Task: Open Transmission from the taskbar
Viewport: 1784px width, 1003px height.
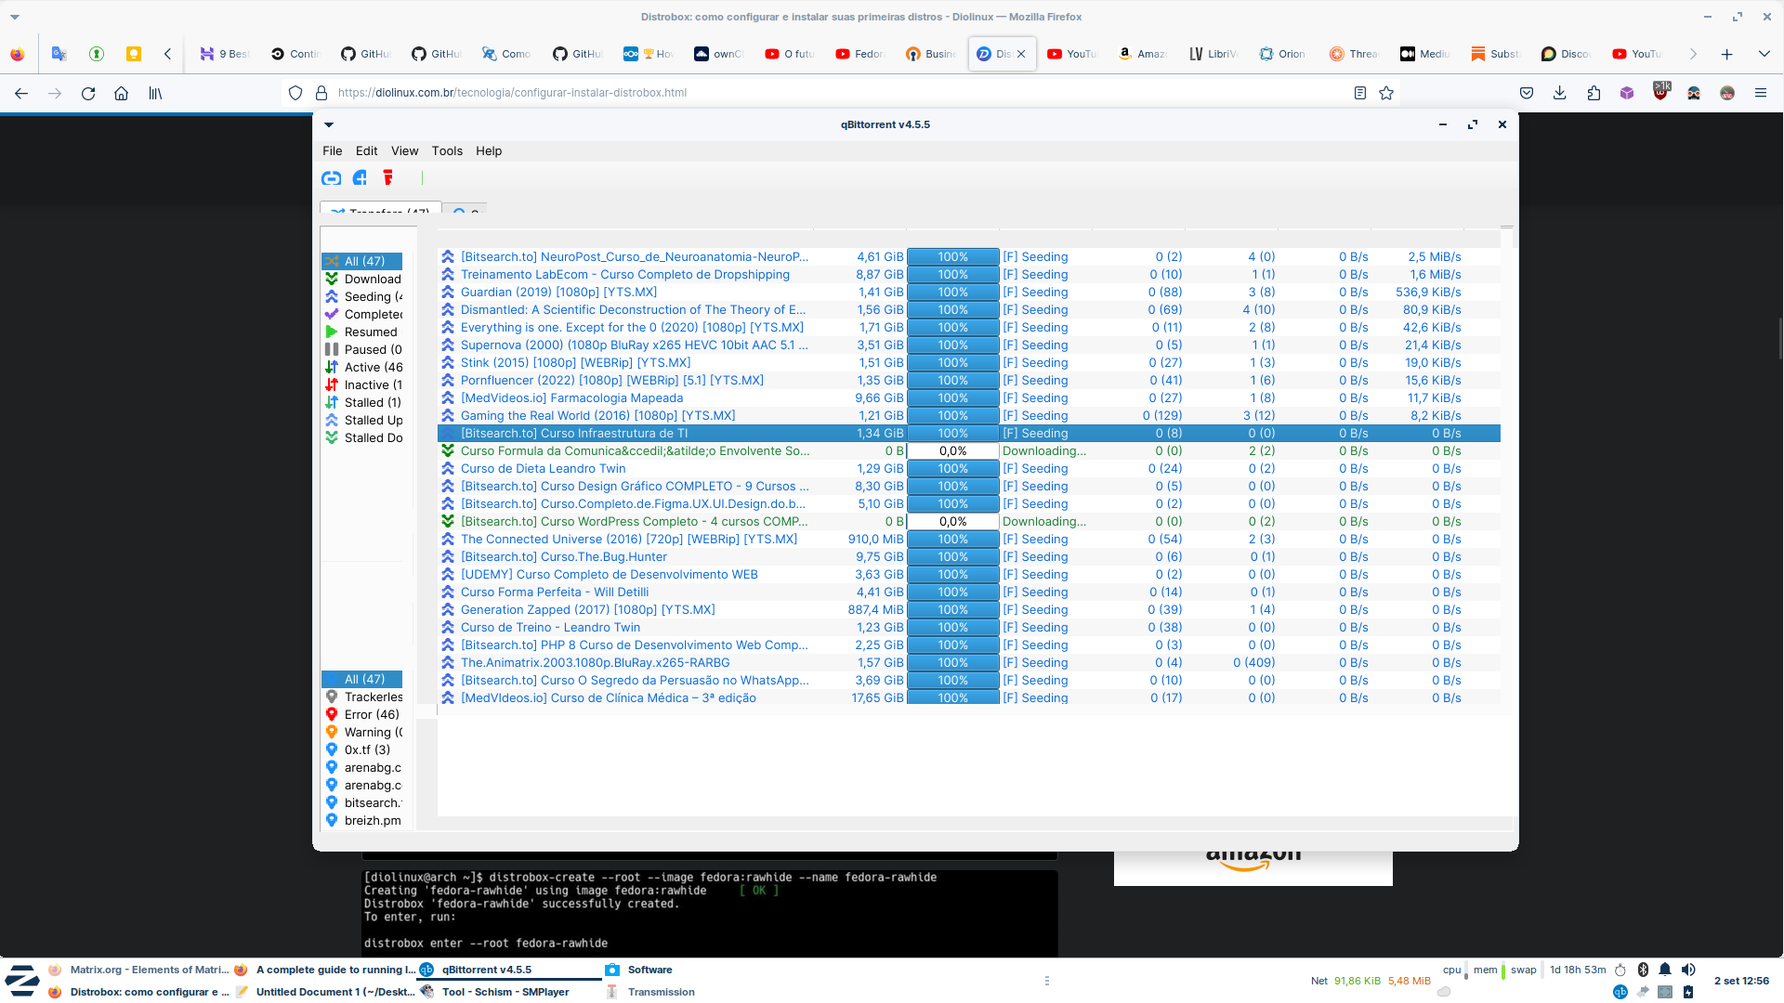Action: [x=650, y=992]
